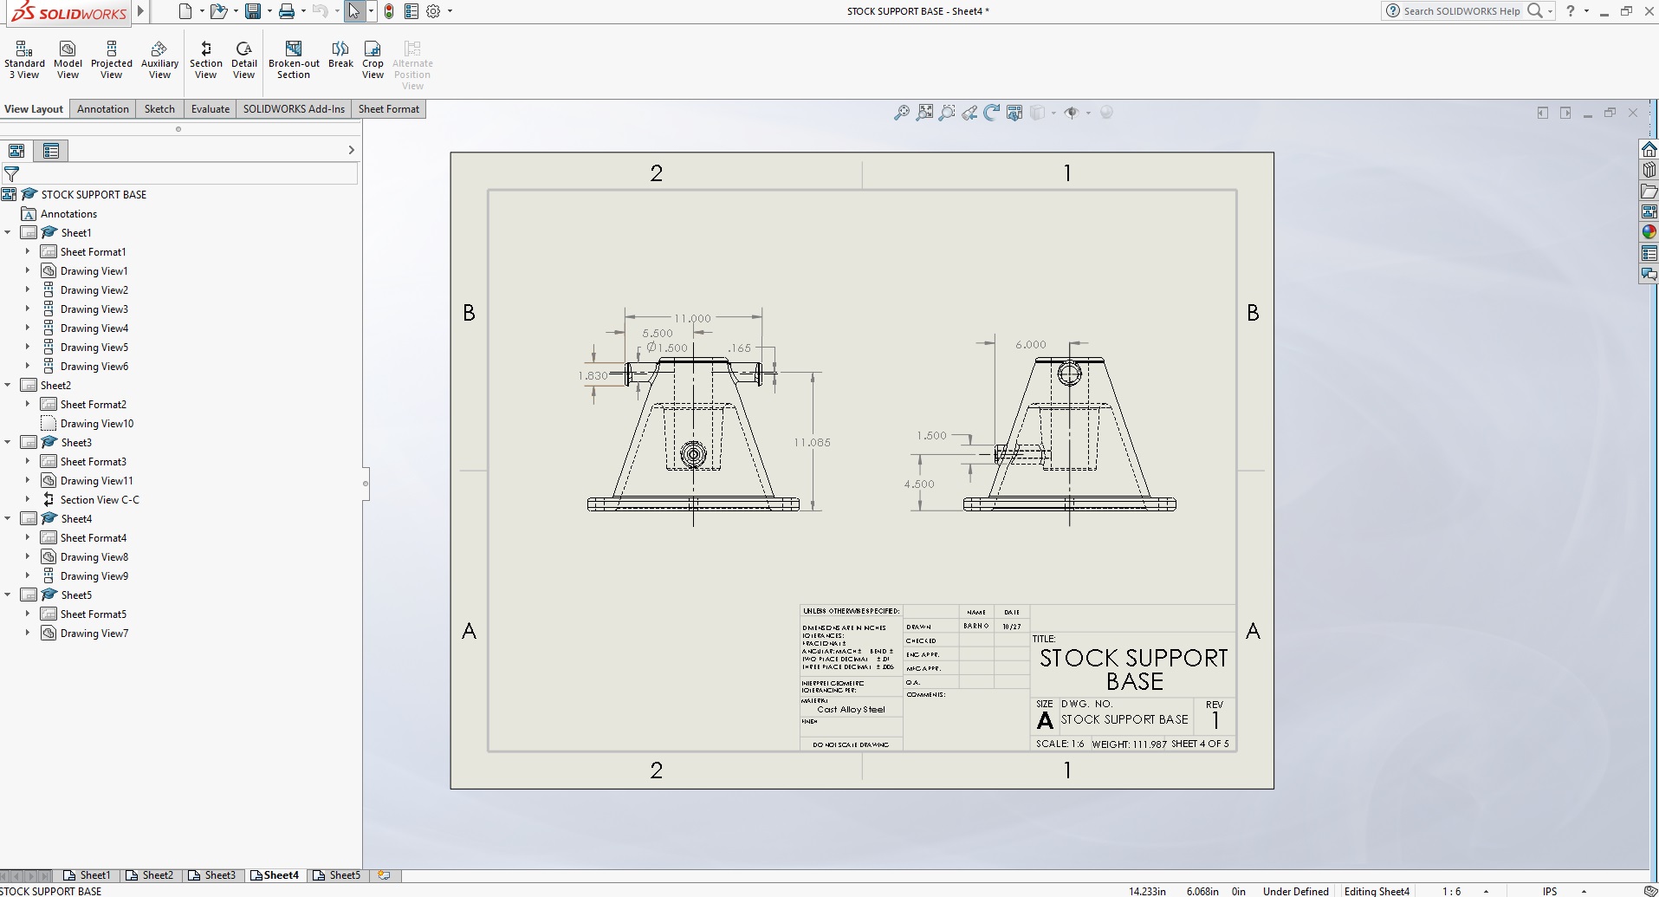Click the Search SOLIDWORKS Help field
Screen dimensions: 1659x897
(x=1461, y=11)
